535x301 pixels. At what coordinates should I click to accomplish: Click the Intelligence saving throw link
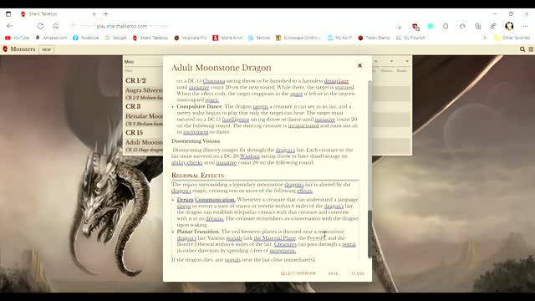236,120
